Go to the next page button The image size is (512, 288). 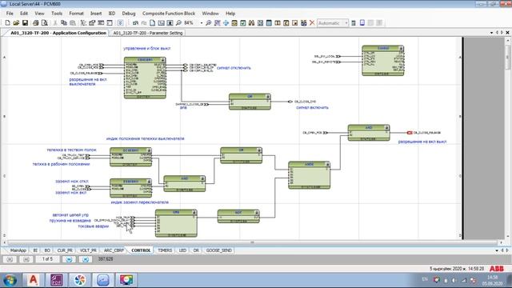[69, 259]
